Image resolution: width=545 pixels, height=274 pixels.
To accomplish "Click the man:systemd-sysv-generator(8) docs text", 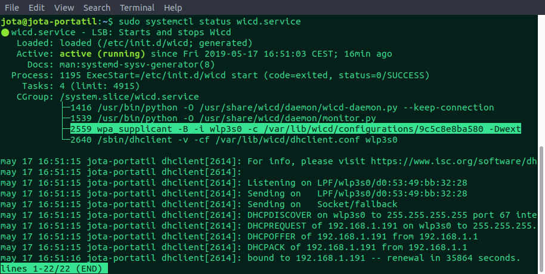I will pos(137,64).
